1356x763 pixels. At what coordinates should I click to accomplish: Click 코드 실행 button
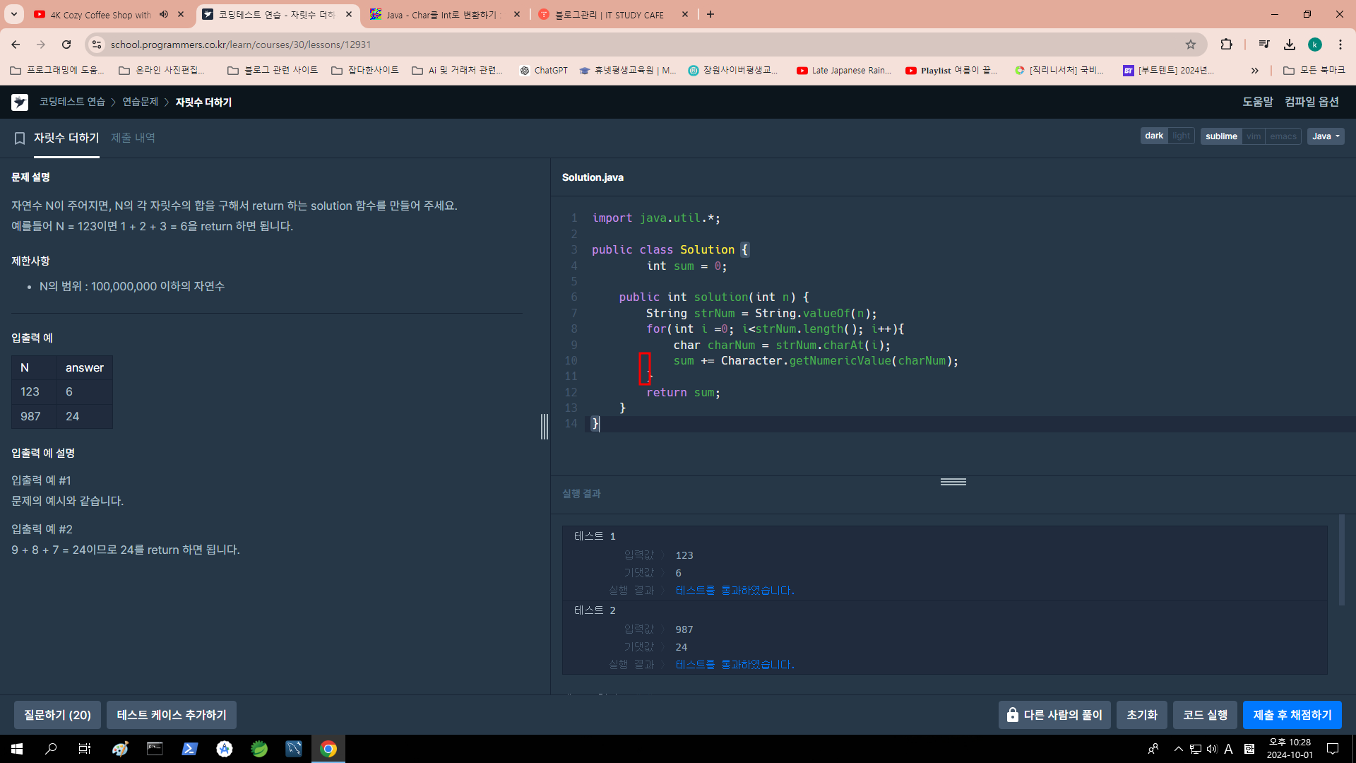coord(1205,715)
